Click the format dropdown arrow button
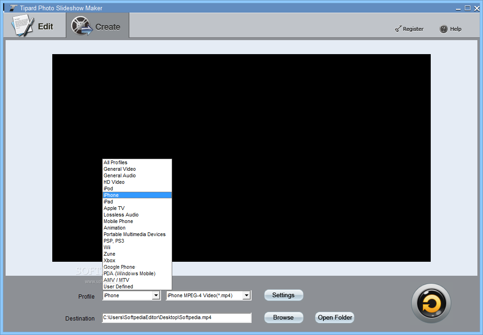This screenshot has width=483, height=335. [x=246, y=296]
